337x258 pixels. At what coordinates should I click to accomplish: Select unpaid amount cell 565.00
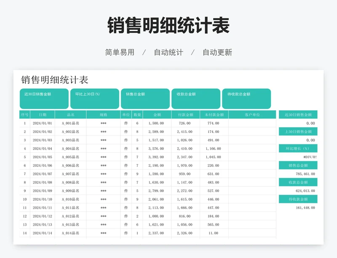tap(214, 225)
